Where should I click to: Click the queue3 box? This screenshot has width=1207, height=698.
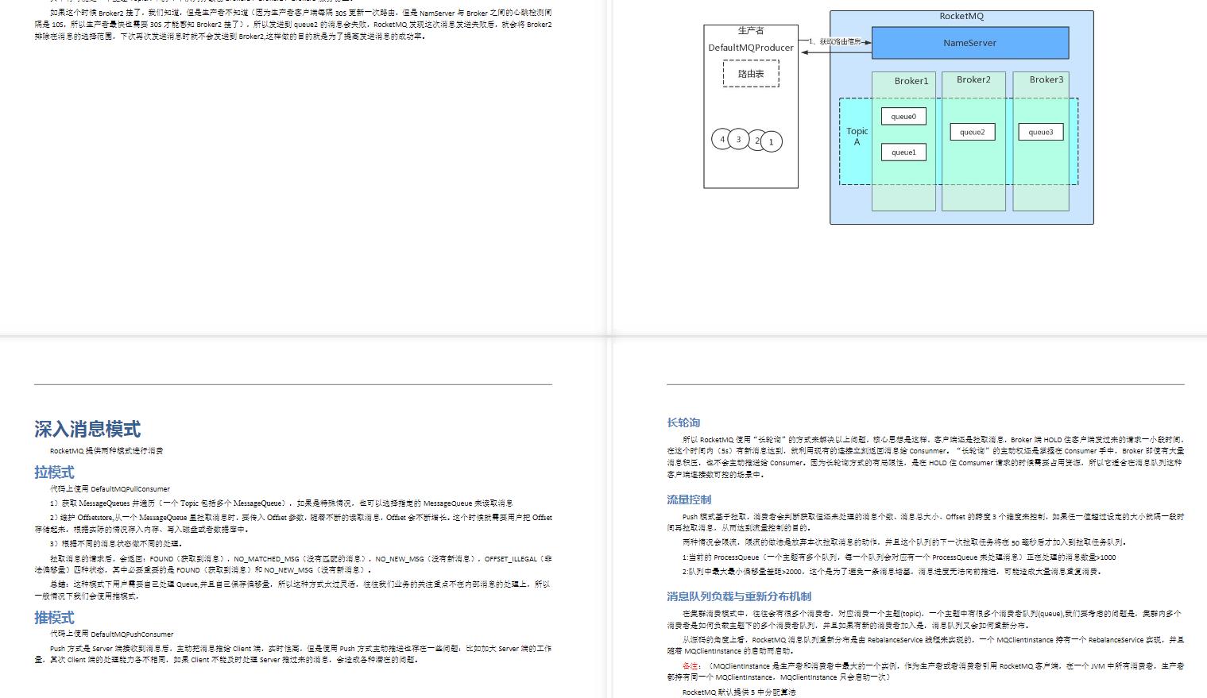pos(1041,132)
